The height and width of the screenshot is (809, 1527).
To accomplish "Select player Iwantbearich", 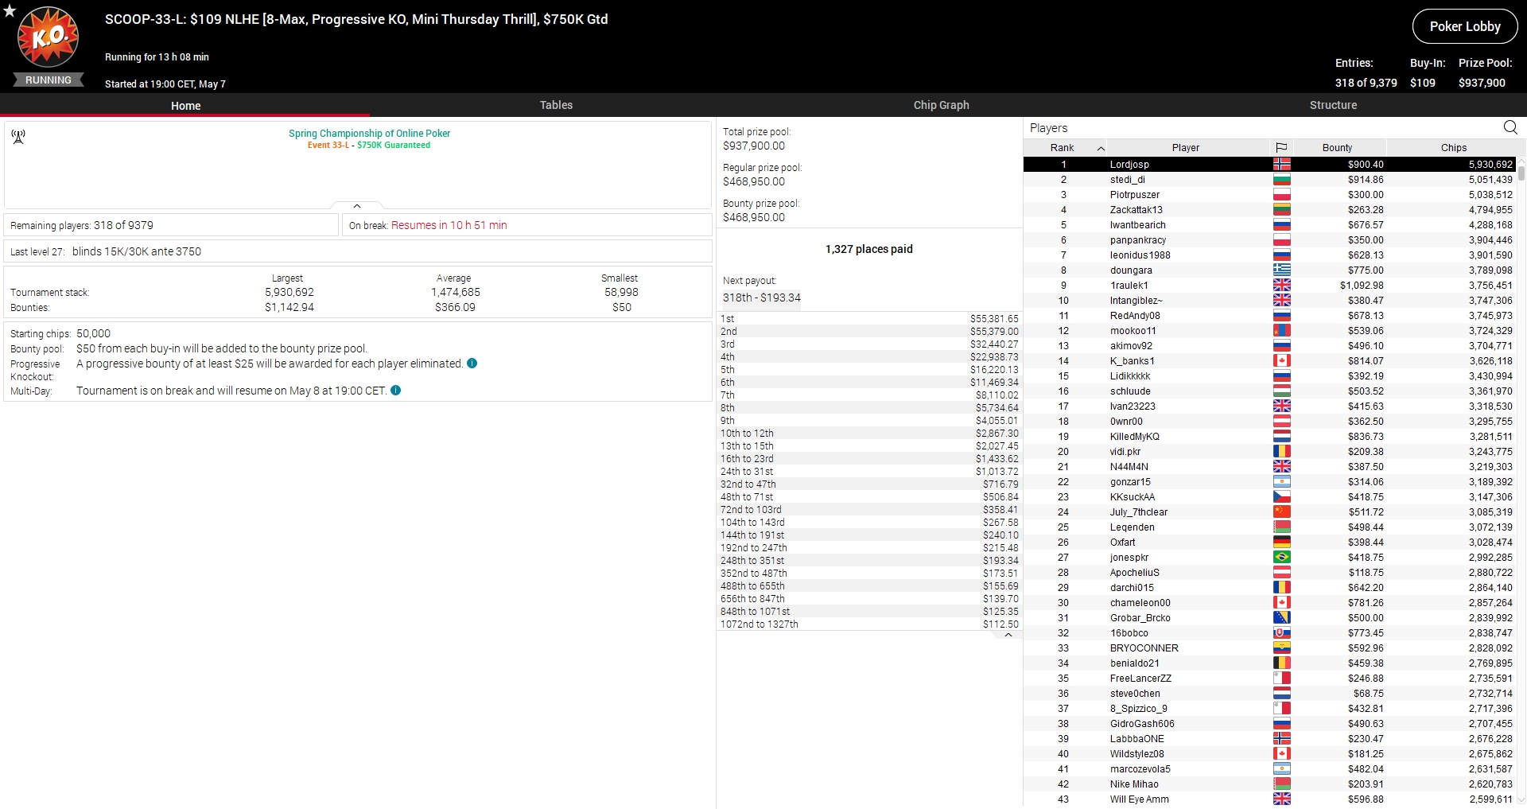I will (1269, 225).
